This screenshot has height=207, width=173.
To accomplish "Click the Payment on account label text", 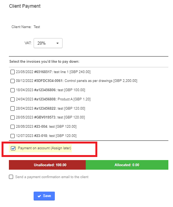I will tap(44, 148).
